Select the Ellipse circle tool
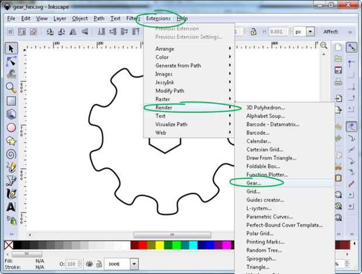 coord(11,127)
